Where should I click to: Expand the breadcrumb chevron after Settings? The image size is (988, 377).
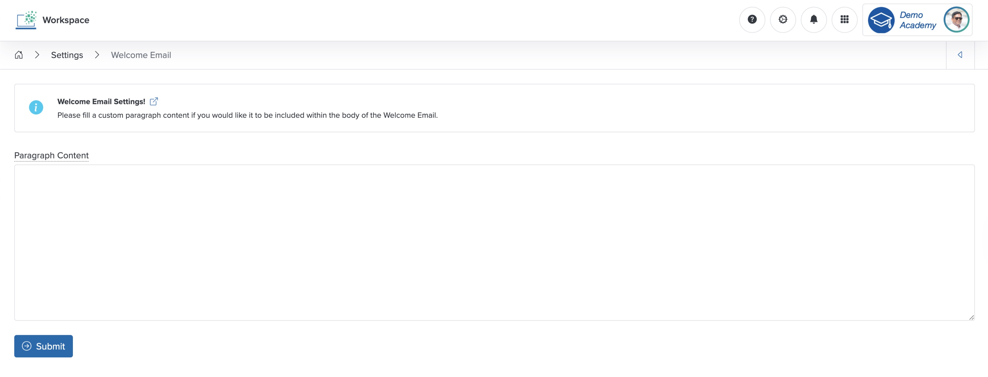(x=97, y=55)
